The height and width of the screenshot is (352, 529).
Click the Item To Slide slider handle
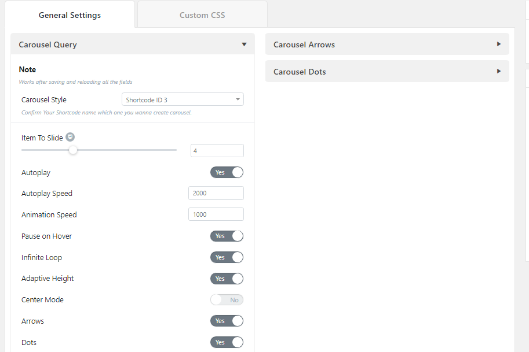coord(73,150)
